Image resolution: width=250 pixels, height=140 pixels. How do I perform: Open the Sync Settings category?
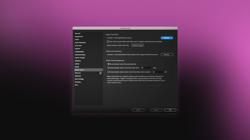79,79
